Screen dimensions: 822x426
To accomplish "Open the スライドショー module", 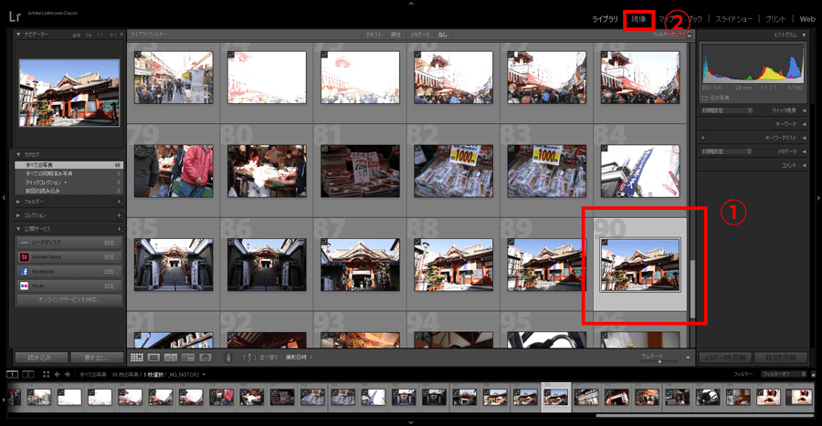I will 733,19.
